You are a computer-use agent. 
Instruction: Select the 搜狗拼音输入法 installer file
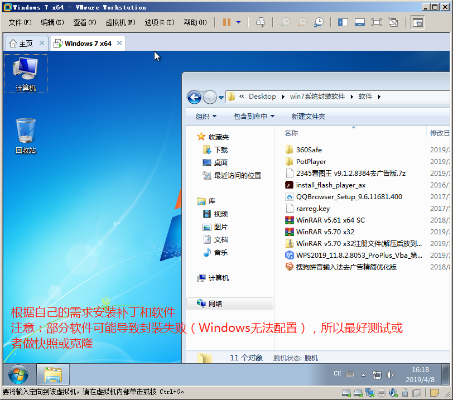(341, 267)
